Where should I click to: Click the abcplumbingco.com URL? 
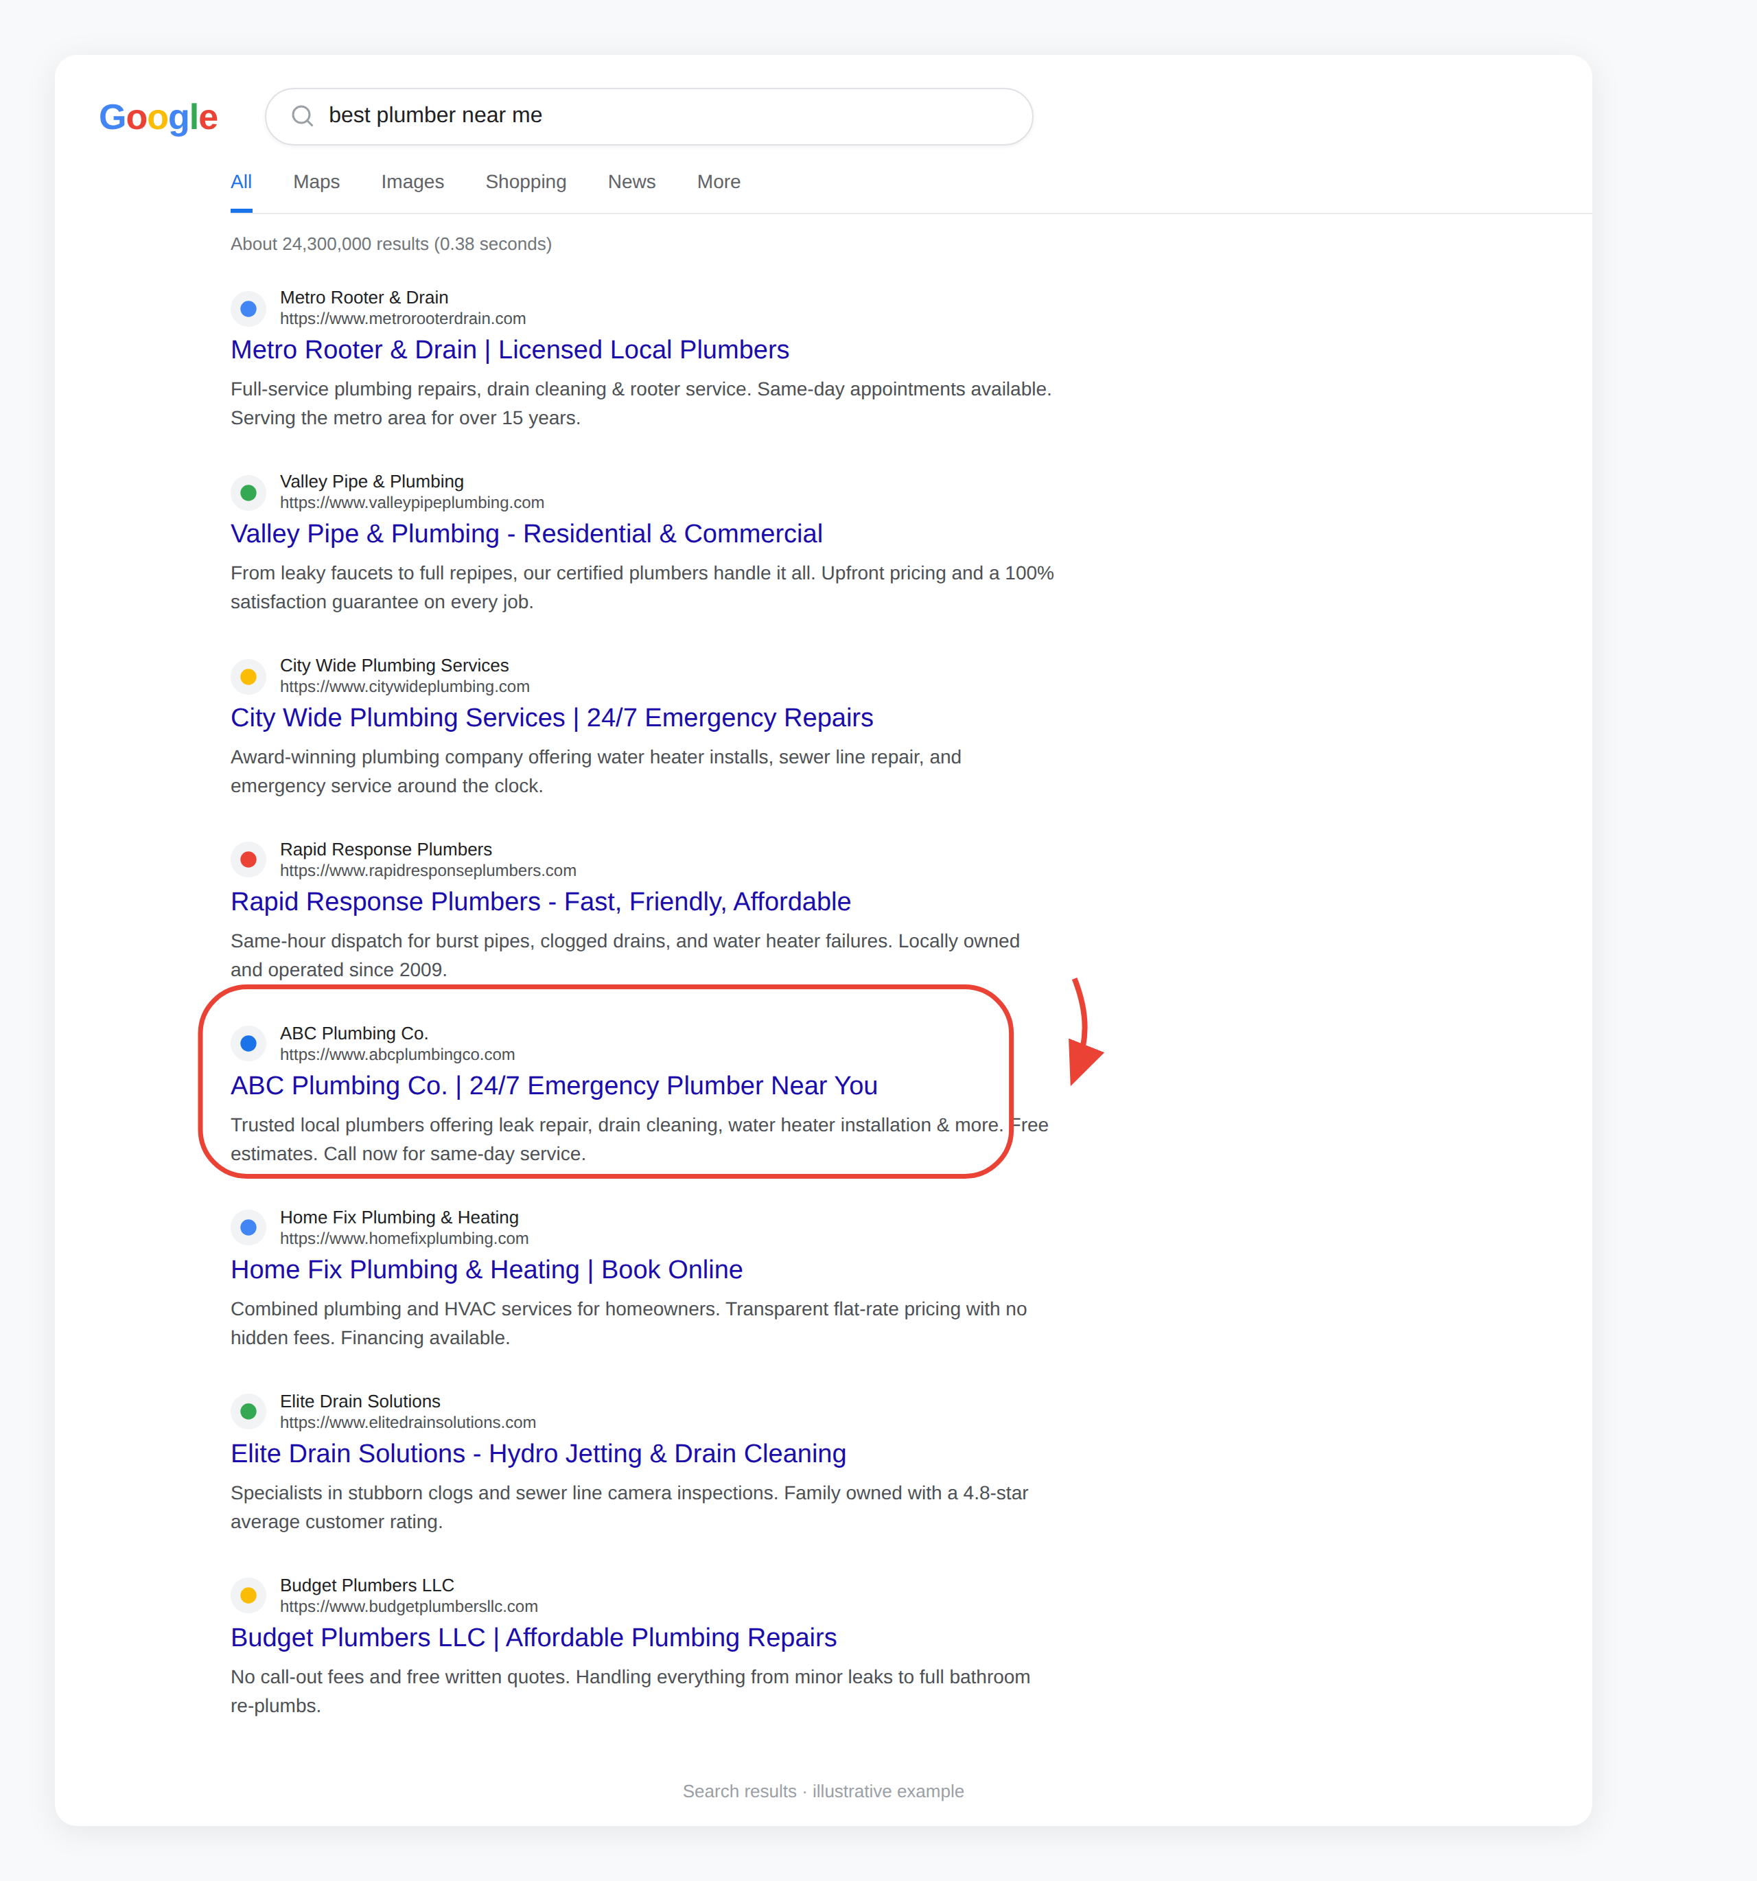click(397, 1054)
